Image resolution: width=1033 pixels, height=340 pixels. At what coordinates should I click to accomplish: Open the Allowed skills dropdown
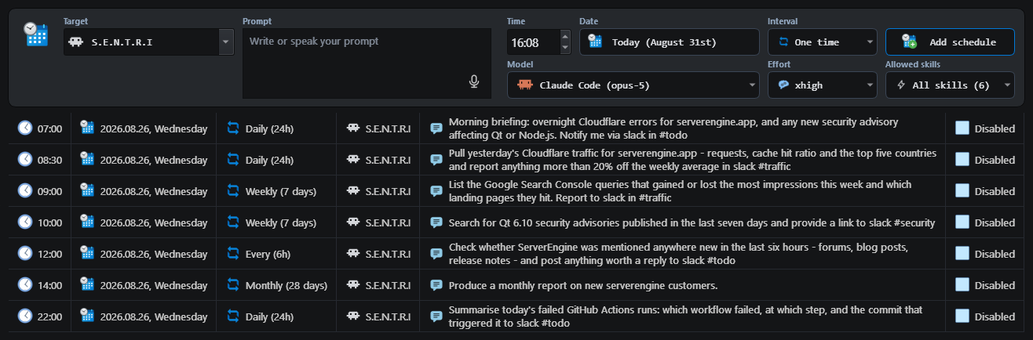click(950, 85)
